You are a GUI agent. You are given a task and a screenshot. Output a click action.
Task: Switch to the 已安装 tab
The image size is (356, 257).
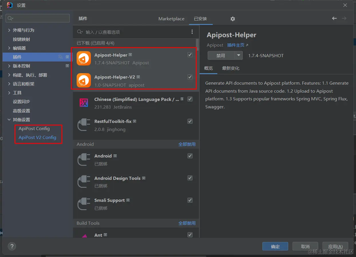tap(200, 19)
